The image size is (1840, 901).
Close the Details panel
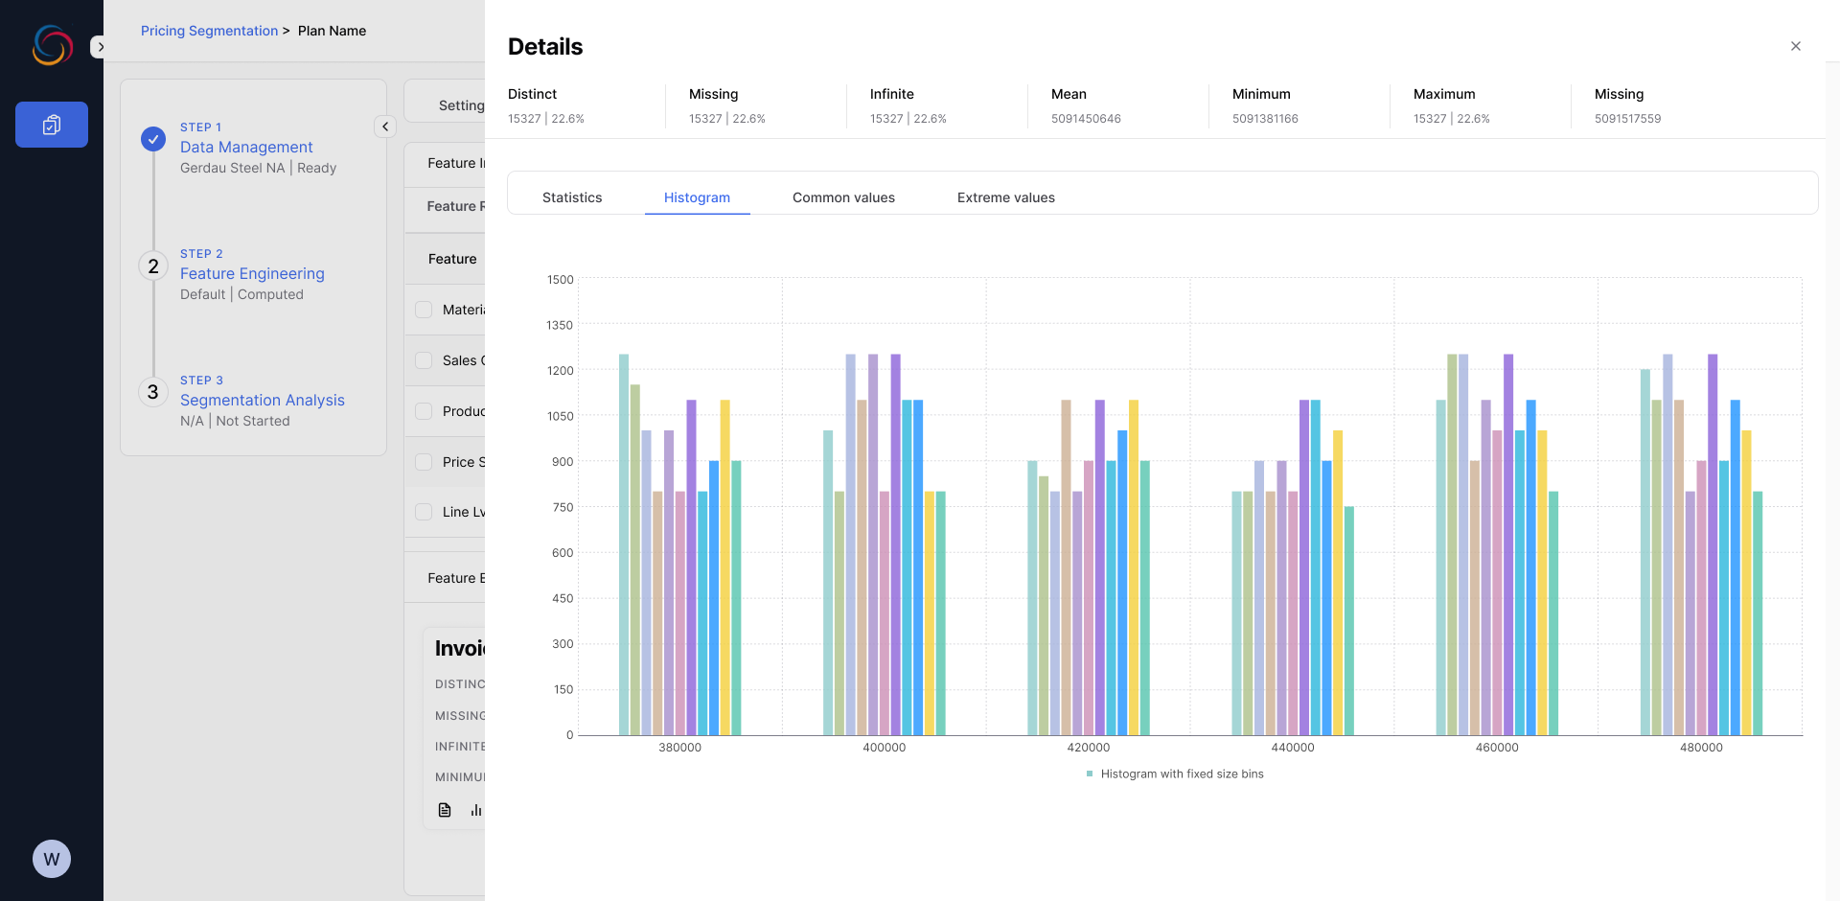coord(1795,46)
